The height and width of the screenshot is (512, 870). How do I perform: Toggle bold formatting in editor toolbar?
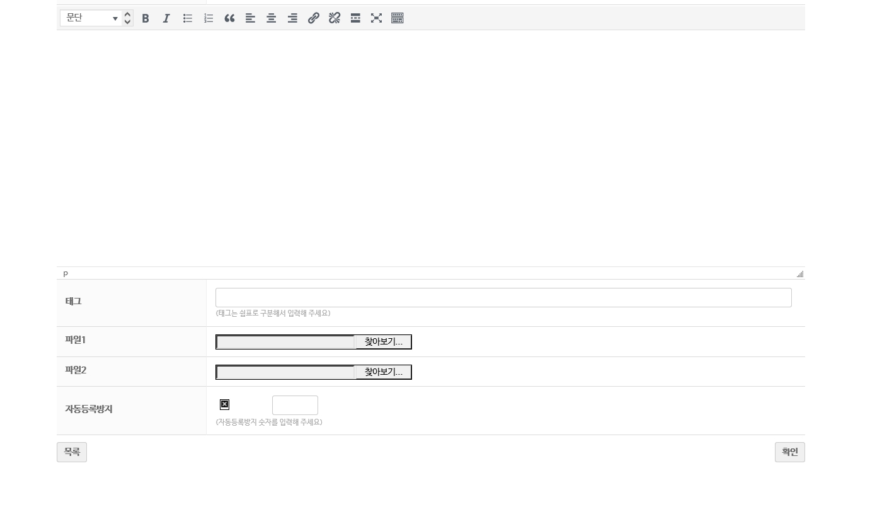(146, 18)
